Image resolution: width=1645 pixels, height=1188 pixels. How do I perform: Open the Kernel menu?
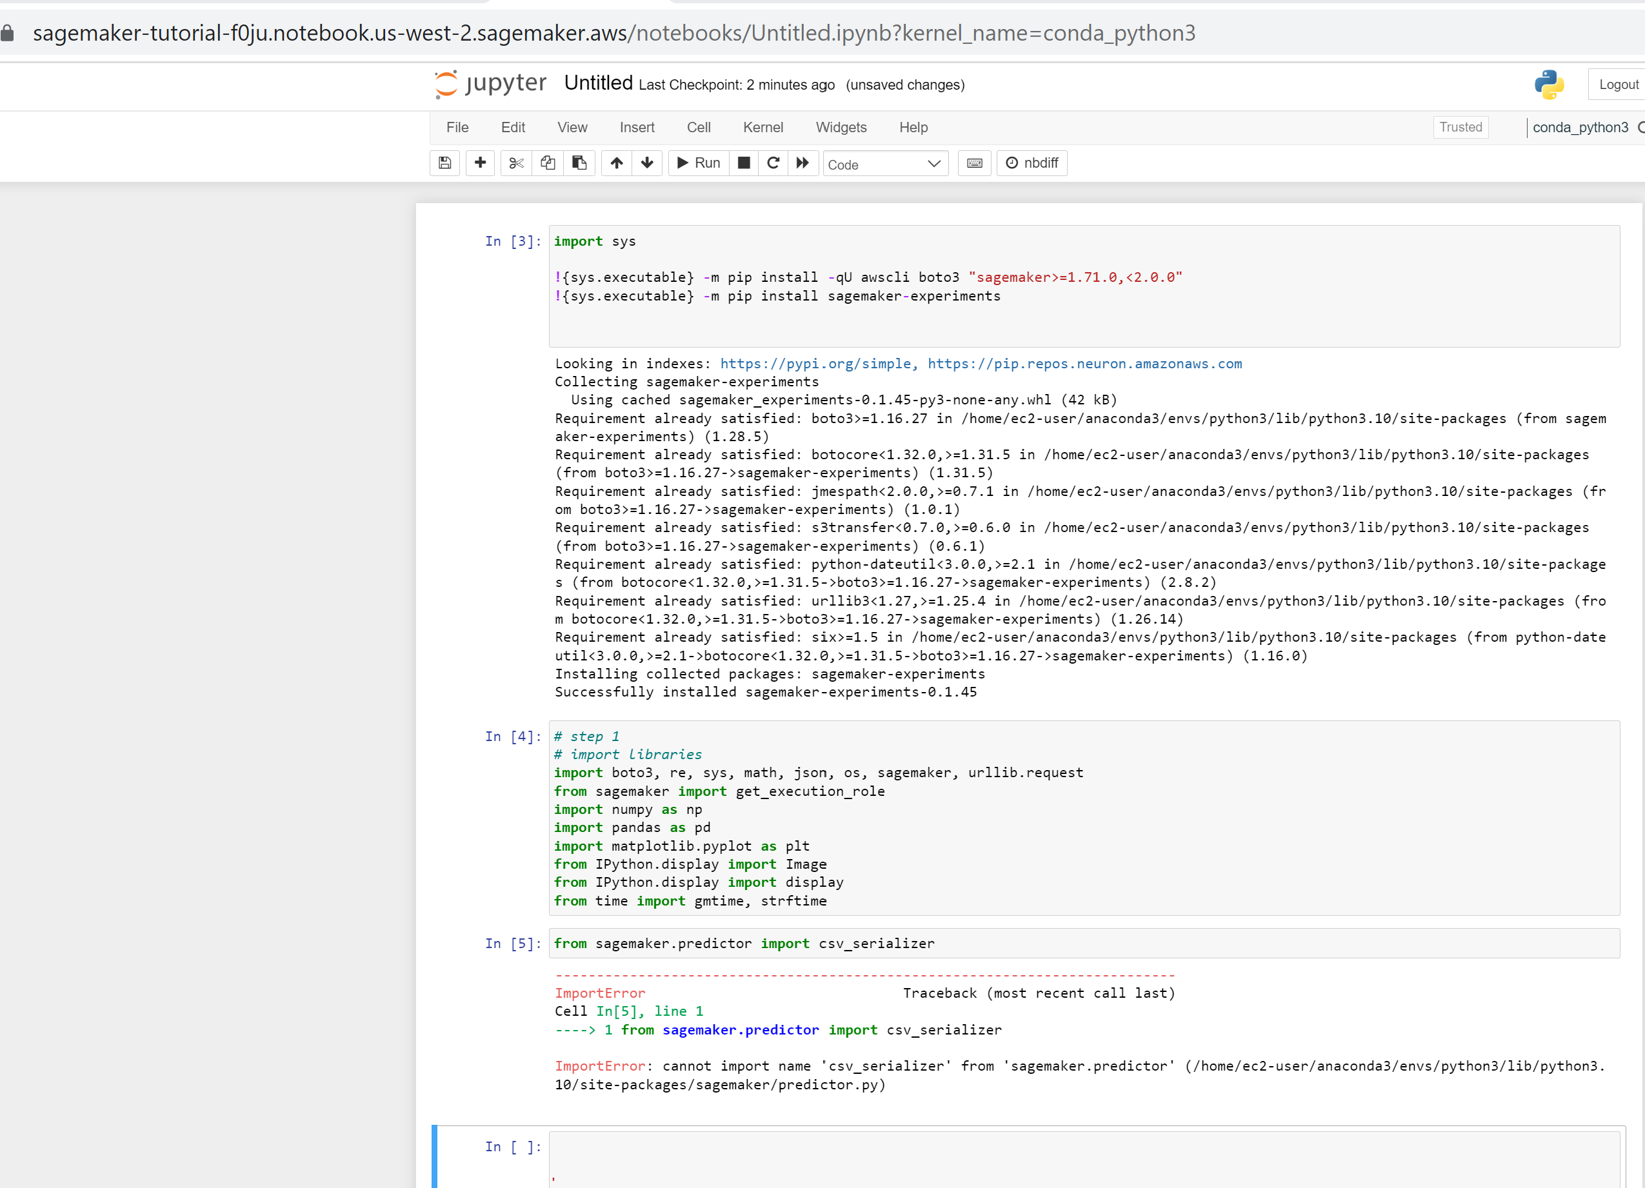click(x=763, y=127)
